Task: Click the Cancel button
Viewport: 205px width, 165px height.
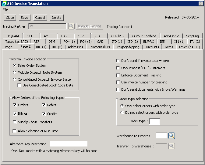Action: point(40,18)
